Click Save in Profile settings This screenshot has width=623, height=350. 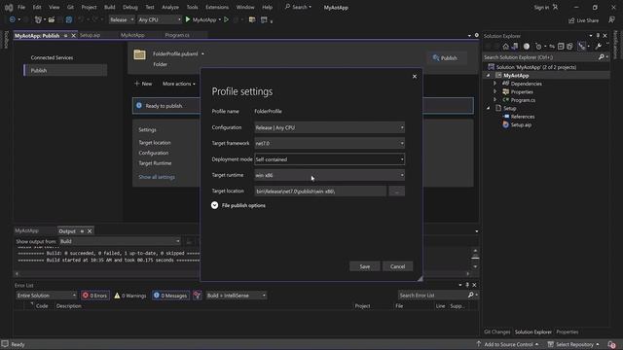coord(365,266)
